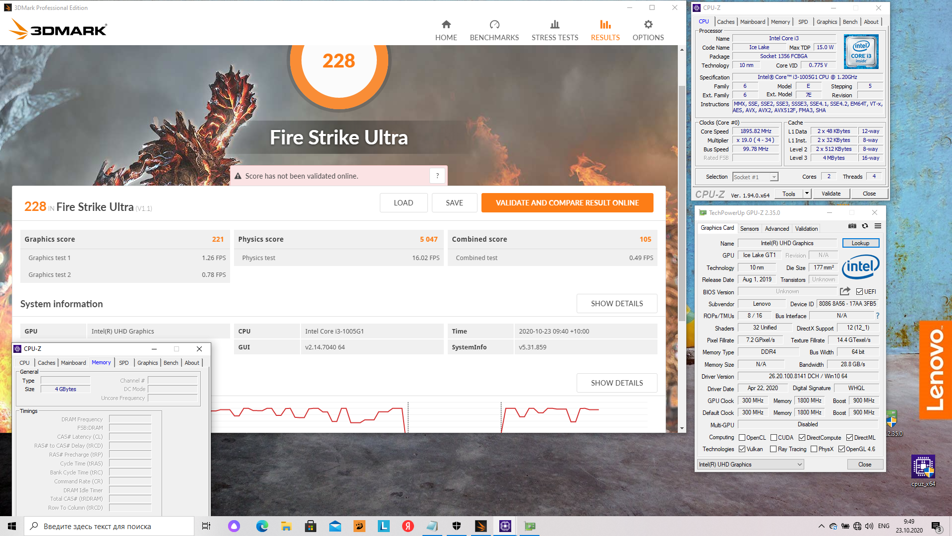
Task: Open the Benchmarks section in 3DMark
Action: tap(494, 31)
